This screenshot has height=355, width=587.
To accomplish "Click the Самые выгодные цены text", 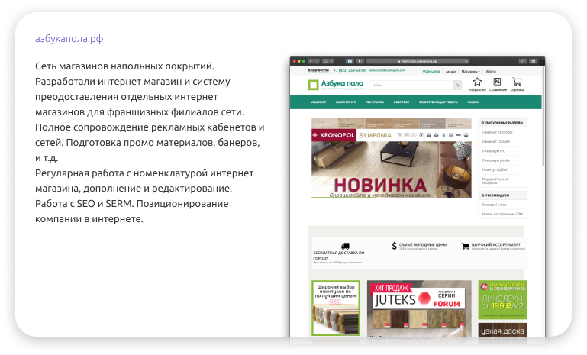I will [423, 244].
